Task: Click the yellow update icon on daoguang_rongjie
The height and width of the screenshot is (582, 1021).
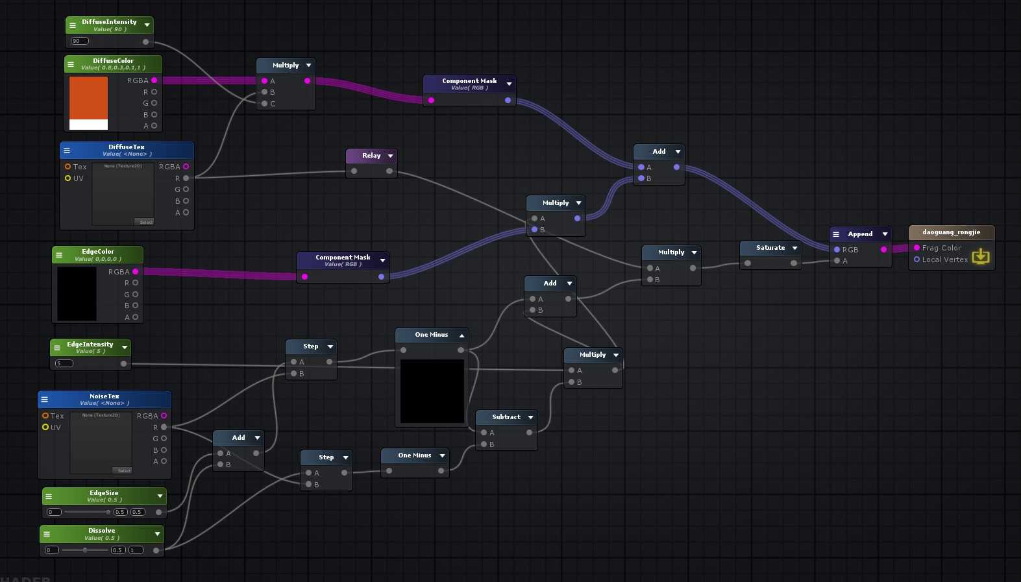Action: [x=981, y=256]
